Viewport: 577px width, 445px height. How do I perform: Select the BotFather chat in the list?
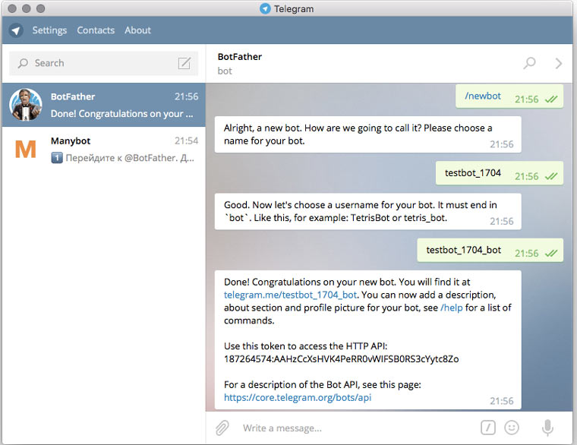point(103,105)
